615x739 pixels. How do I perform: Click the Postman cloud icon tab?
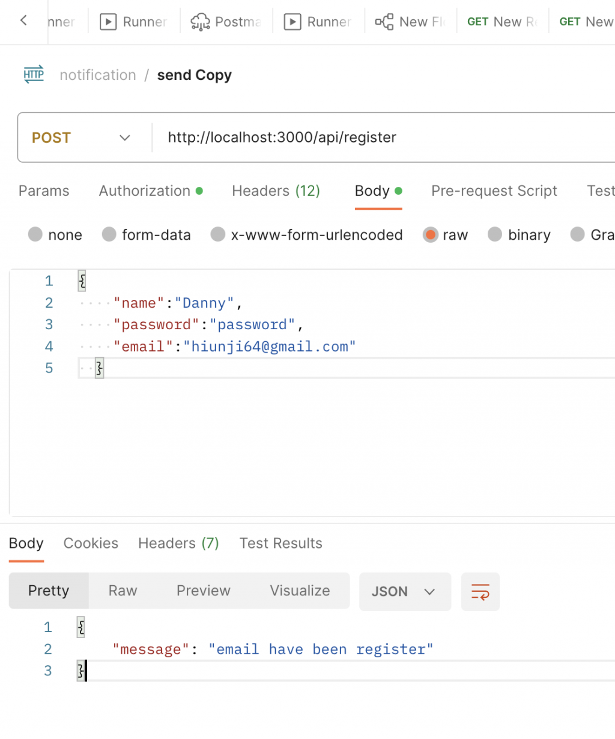[x=200, y=22]
